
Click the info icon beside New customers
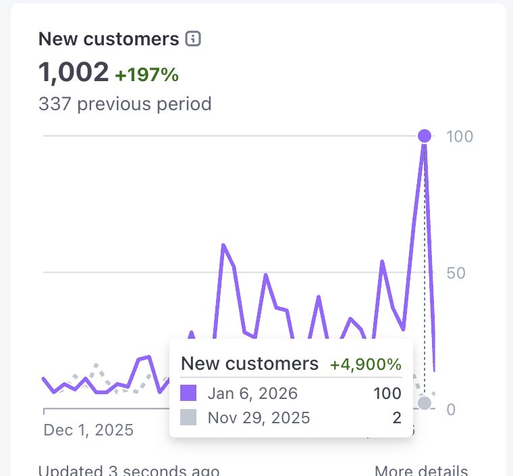(193, 39)
